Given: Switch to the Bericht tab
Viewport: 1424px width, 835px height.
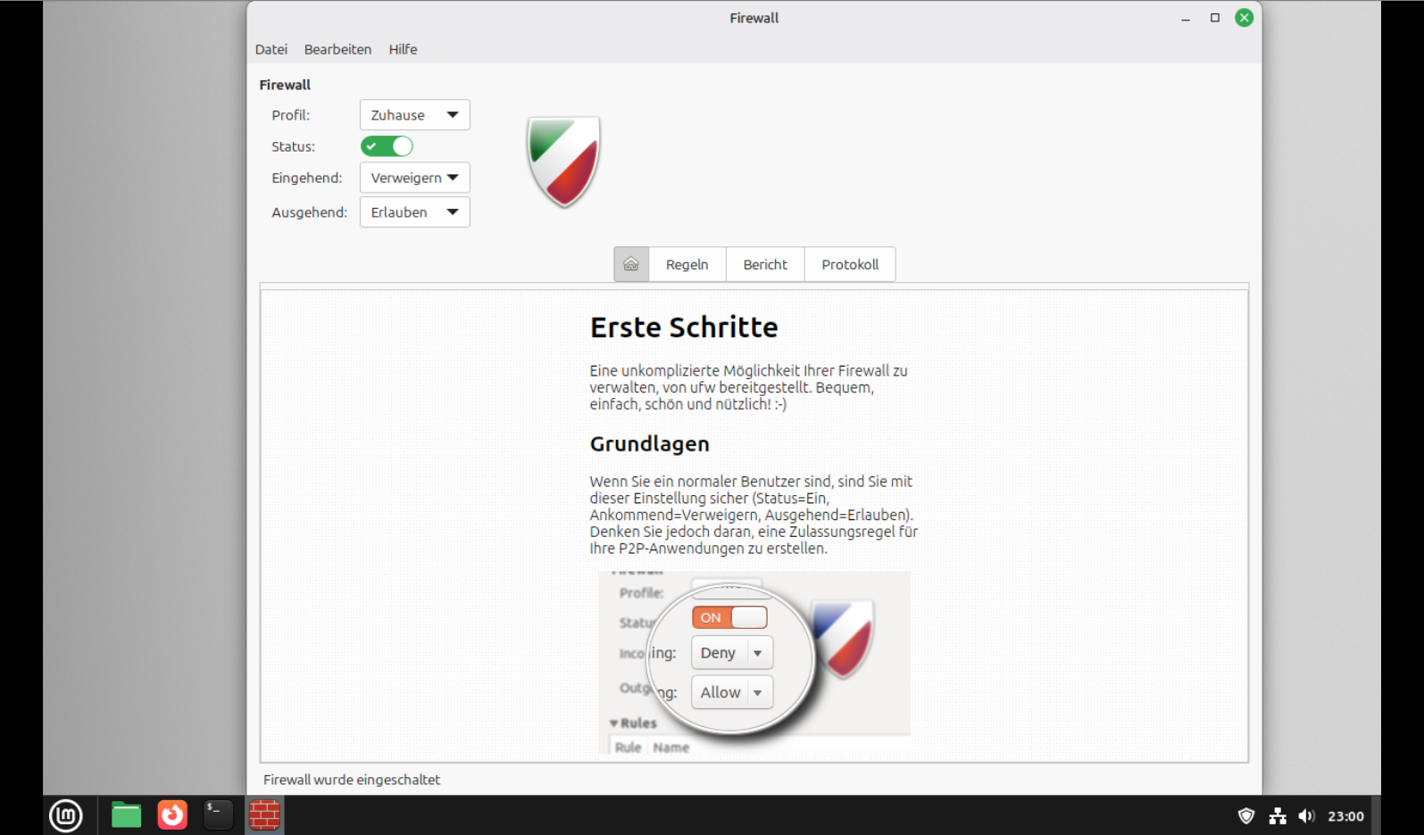Looking at the screenshot, I should pyautogui.click(x=765, y=264).
